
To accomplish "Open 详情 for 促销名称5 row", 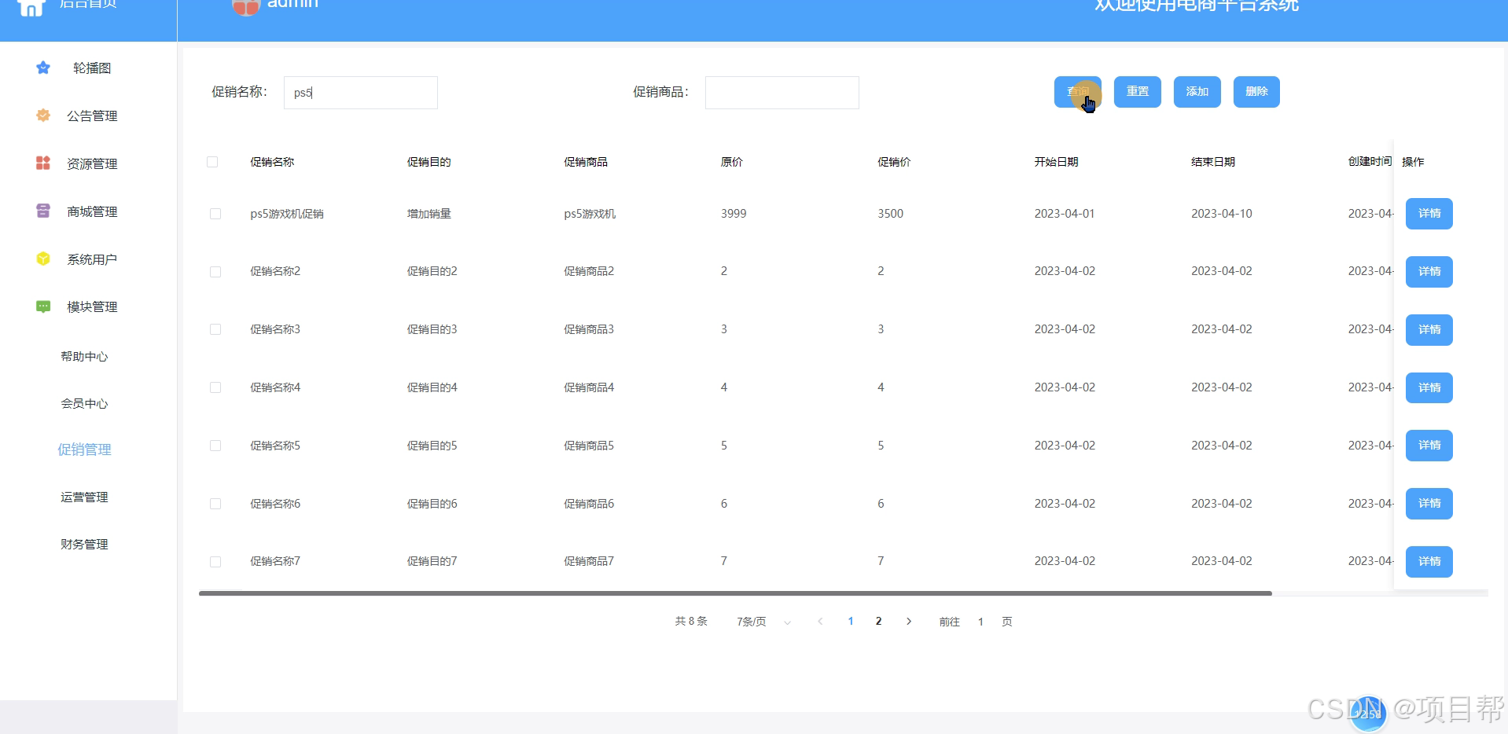I will click(1429, 446).
